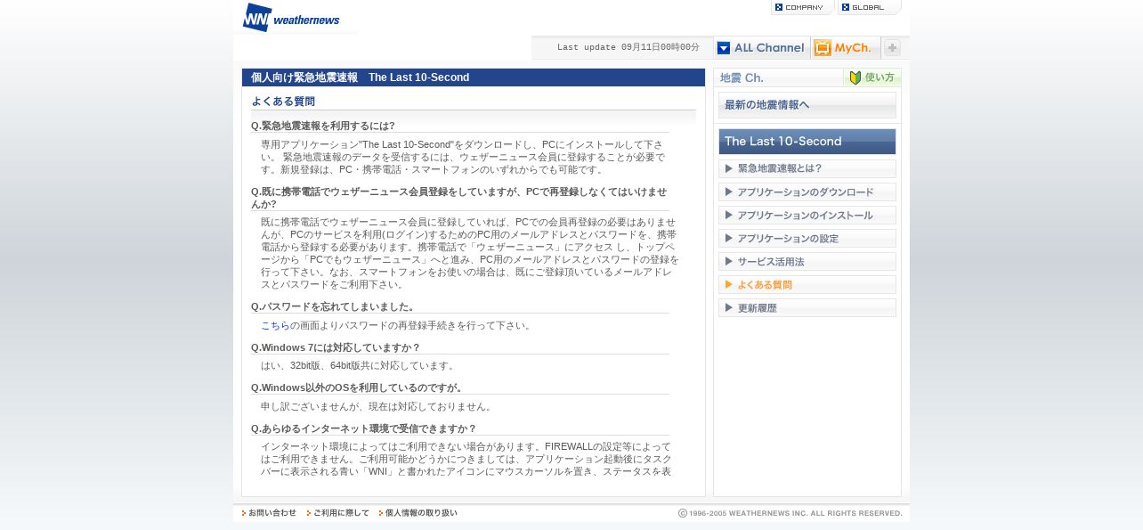The width and height of the screenshot is (1143, 530).
Task: Open the GLOBAL link
Action: 869,7
